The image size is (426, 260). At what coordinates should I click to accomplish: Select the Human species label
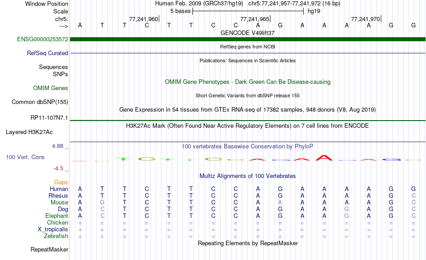click(59, 189)
